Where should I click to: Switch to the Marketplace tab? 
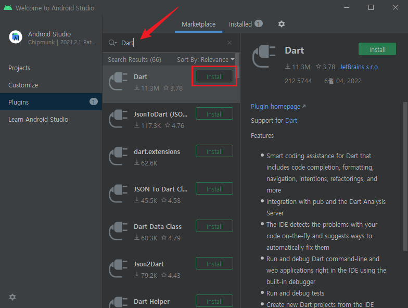click(199, 24)
